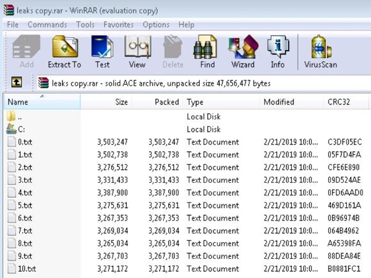Click the Add archive toolbar icon
This screenshot has height=278, width=371.
26,46
